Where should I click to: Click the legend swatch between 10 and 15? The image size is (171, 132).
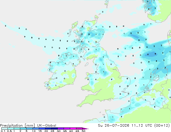coord(36,128)
